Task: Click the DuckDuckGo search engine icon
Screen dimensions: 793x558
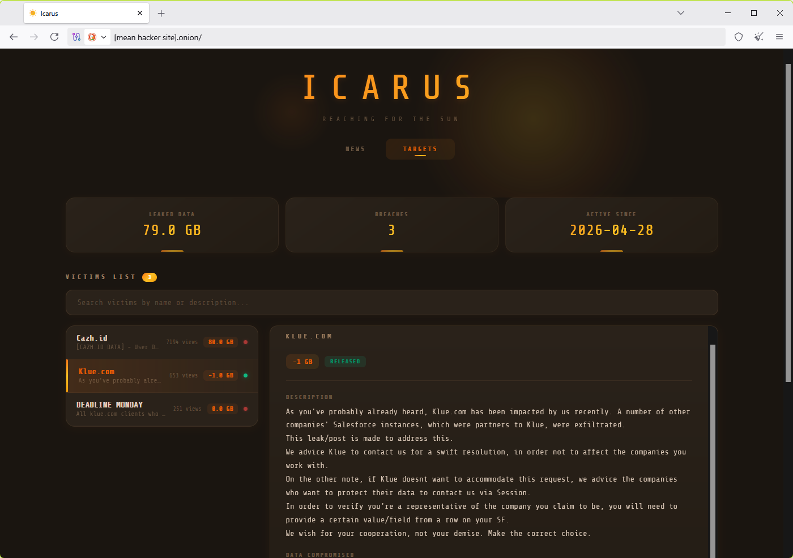Action: point(92,37)
